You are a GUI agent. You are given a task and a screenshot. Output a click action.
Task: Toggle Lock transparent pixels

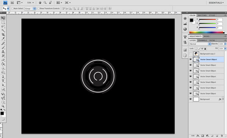[x=196, y=49]
